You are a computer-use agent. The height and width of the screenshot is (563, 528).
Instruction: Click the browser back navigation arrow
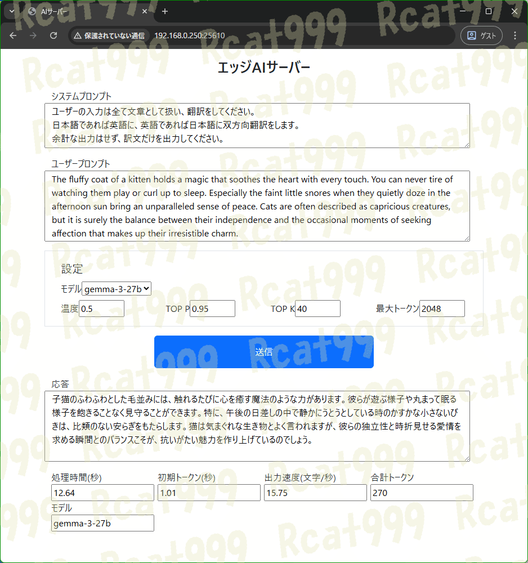(x=13, y=35)
